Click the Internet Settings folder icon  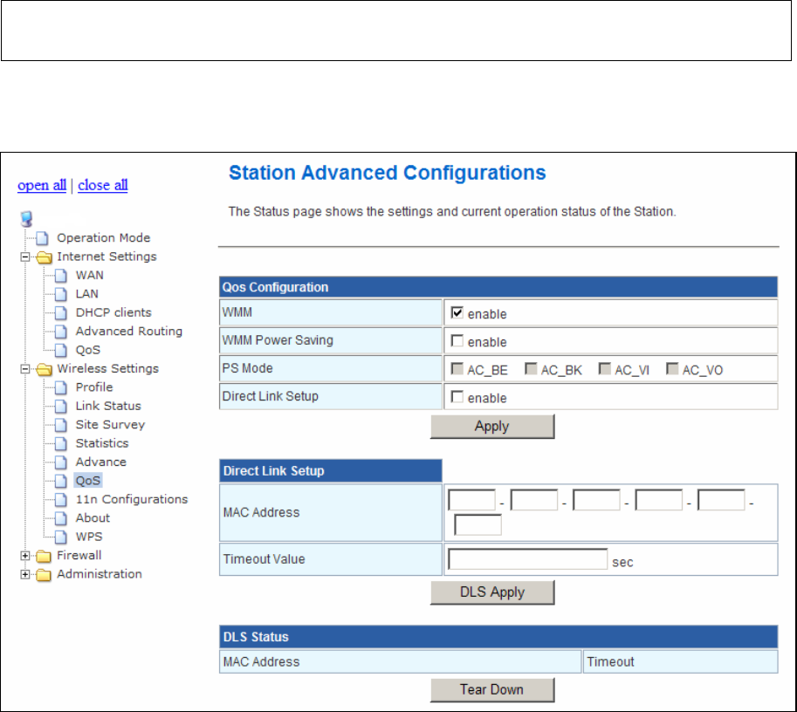tap(45, 257)
